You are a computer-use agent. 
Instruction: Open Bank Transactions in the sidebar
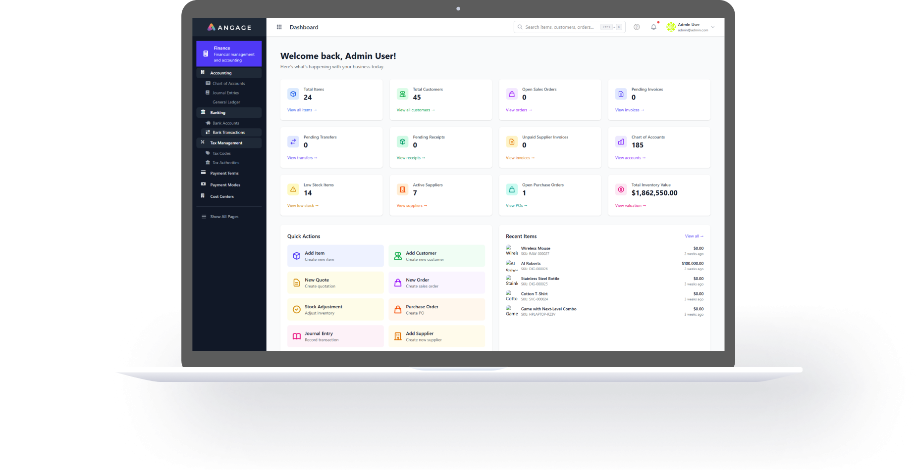[228, 133]
